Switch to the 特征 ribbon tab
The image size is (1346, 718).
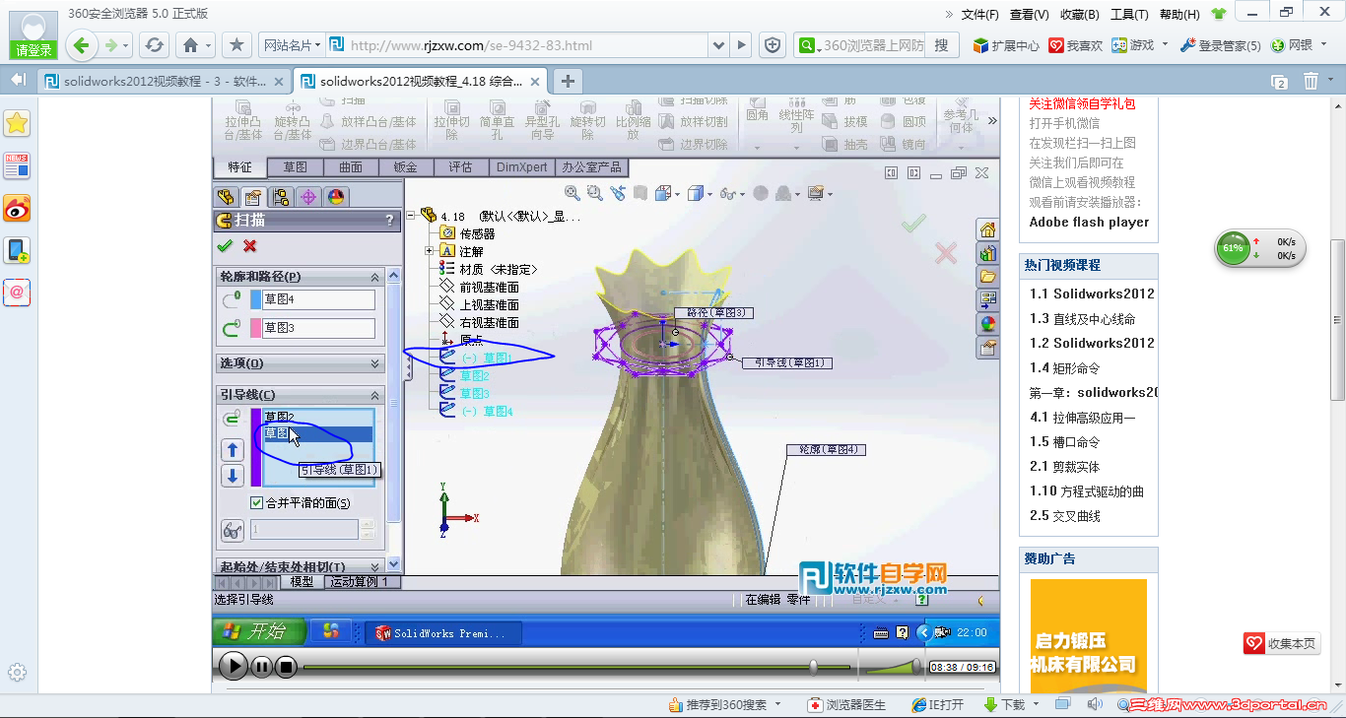click(240, 167)
